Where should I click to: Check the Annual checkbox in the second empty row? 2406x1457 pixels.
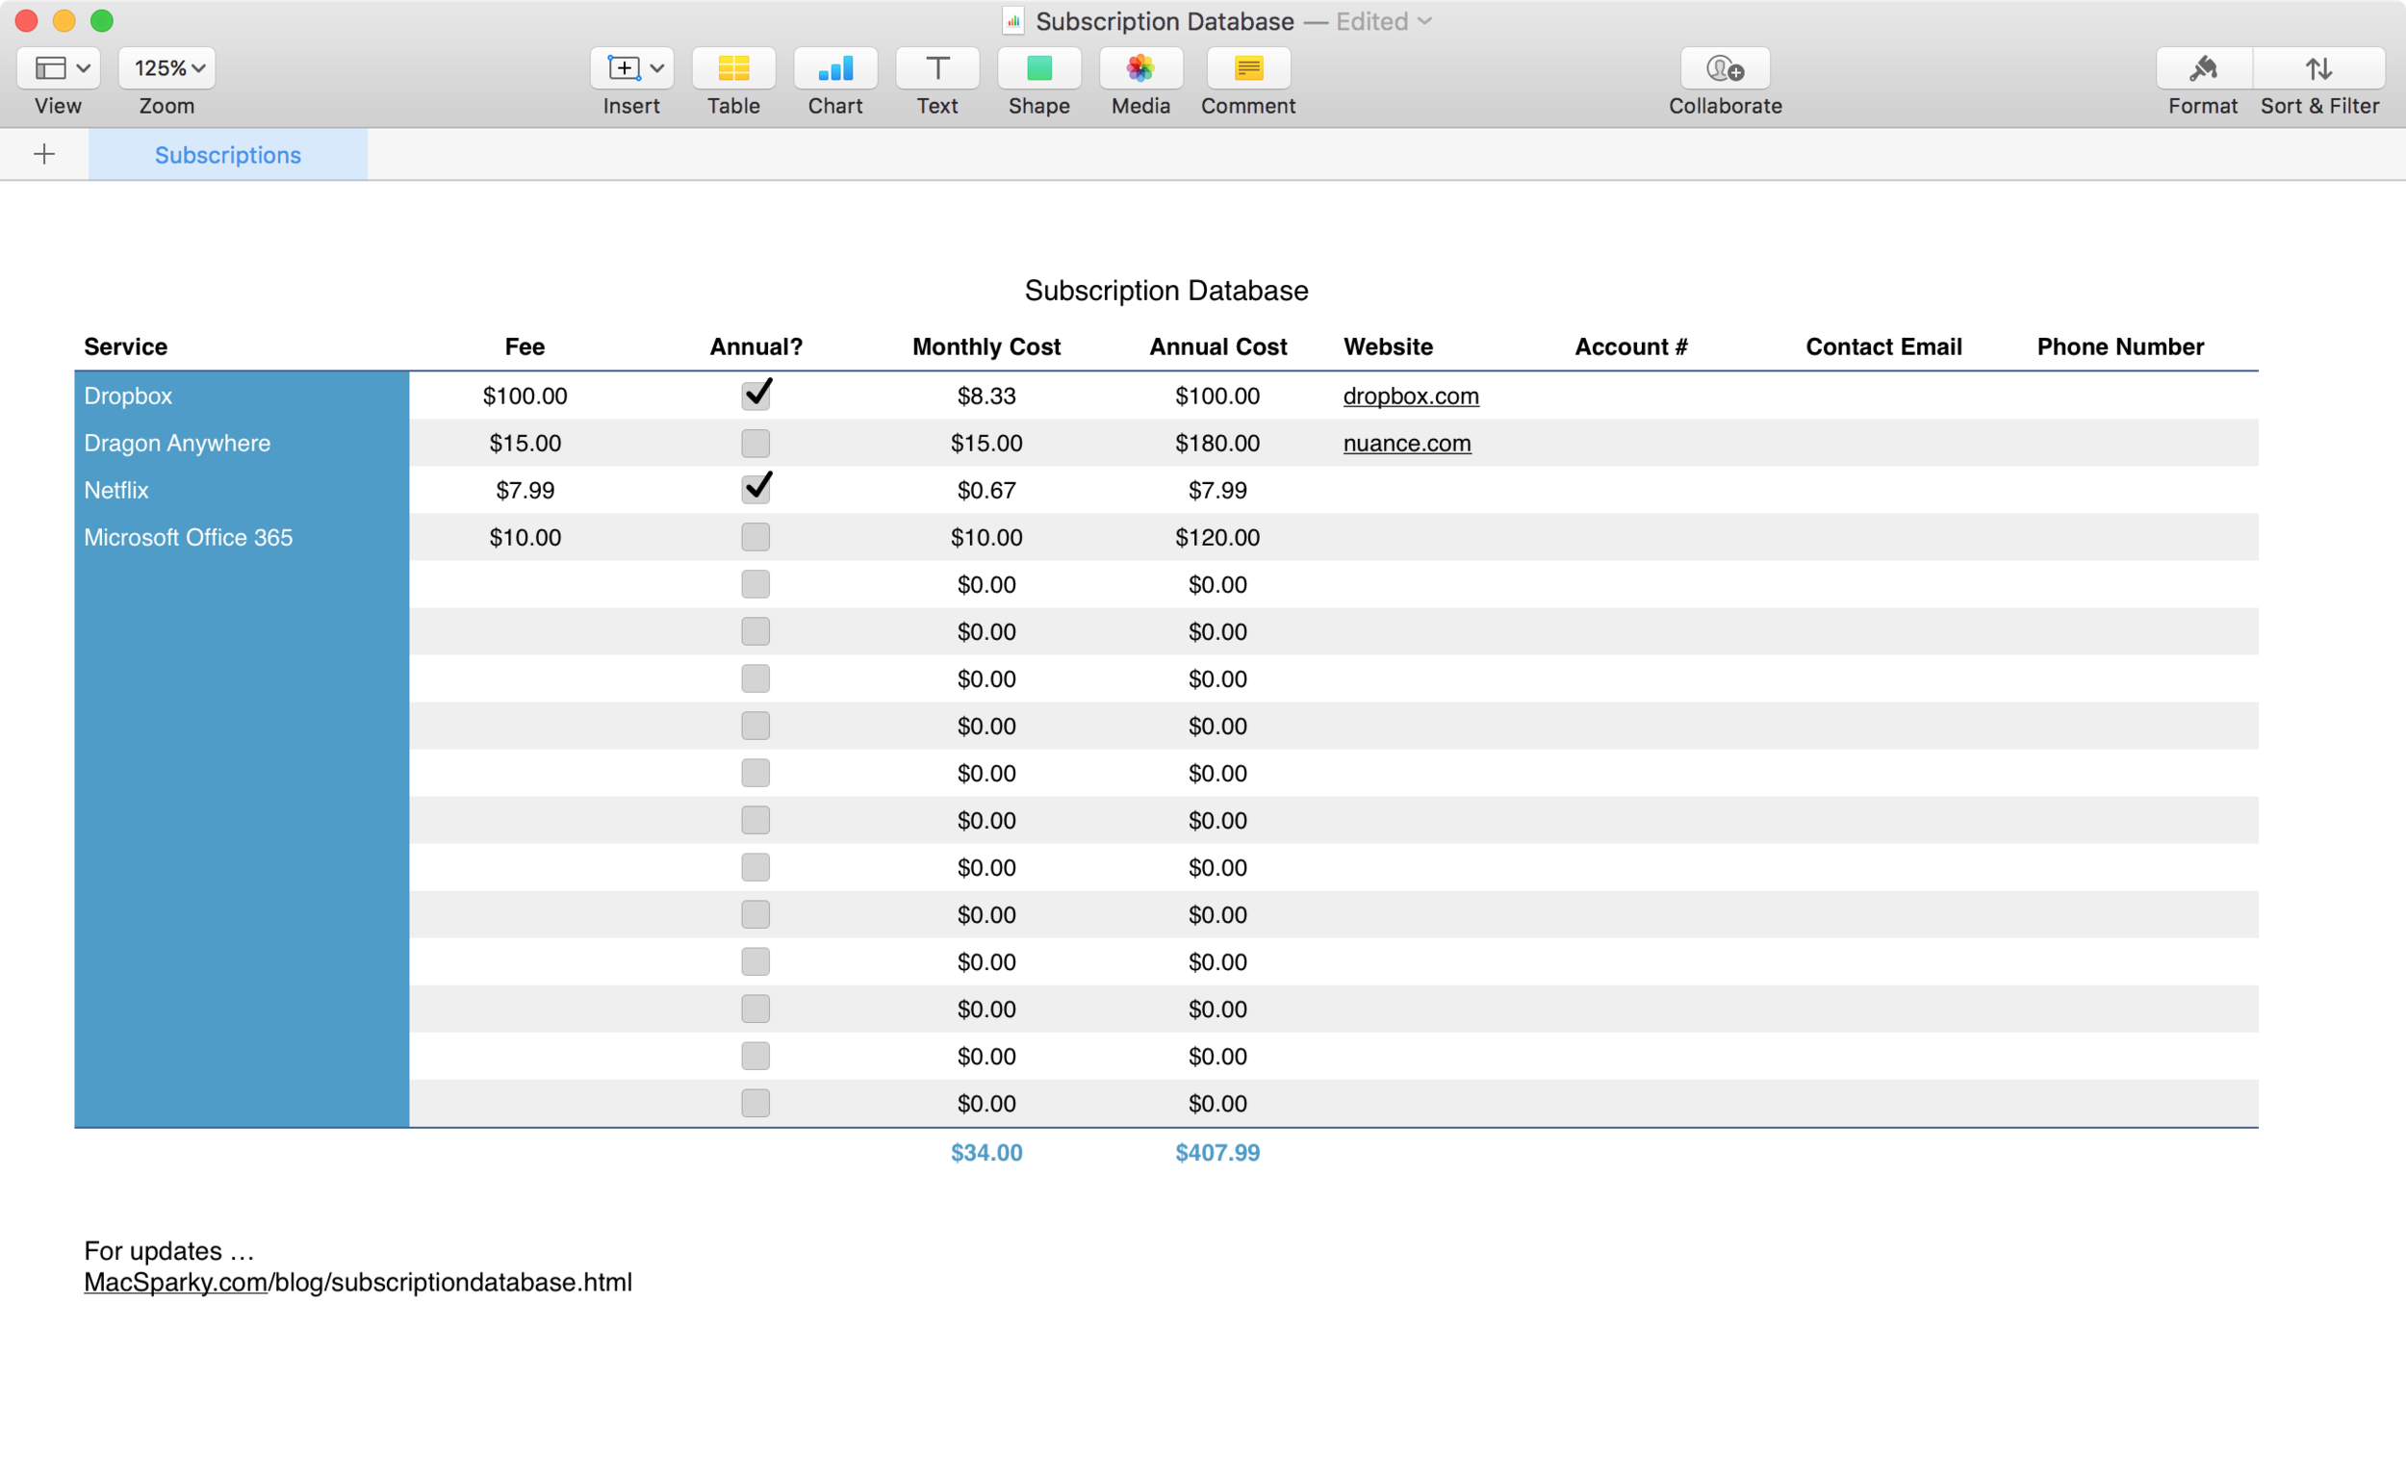[x=755, y=631]
